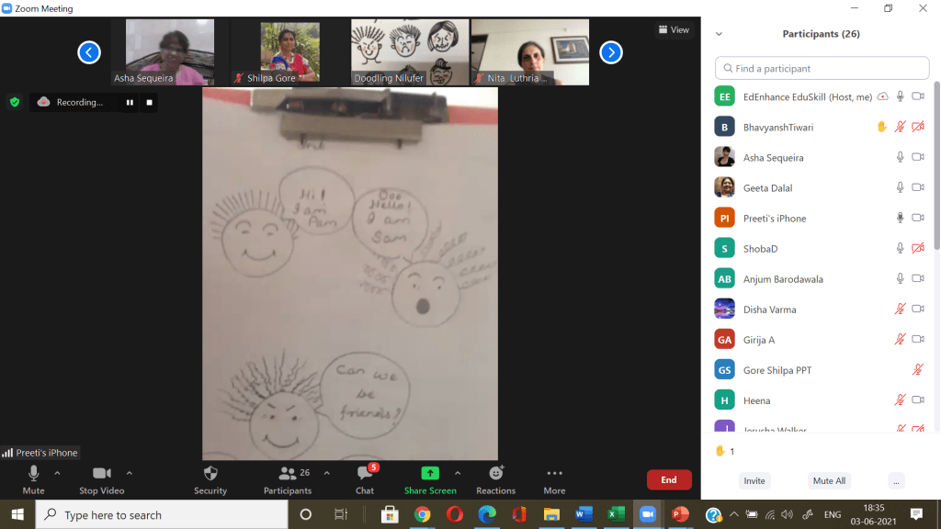Open the Chat panel icon

coord(365,474)
